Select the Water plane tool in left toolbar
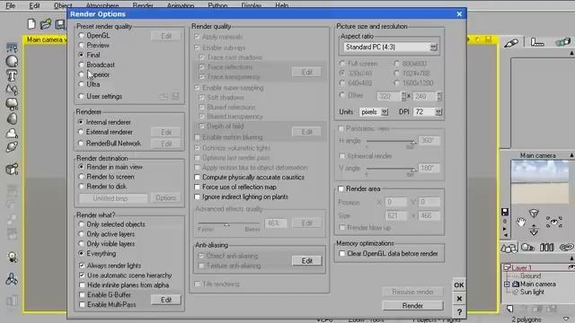Image resolution: width=575 pixels, height=323 pixels. coord(12,48)
